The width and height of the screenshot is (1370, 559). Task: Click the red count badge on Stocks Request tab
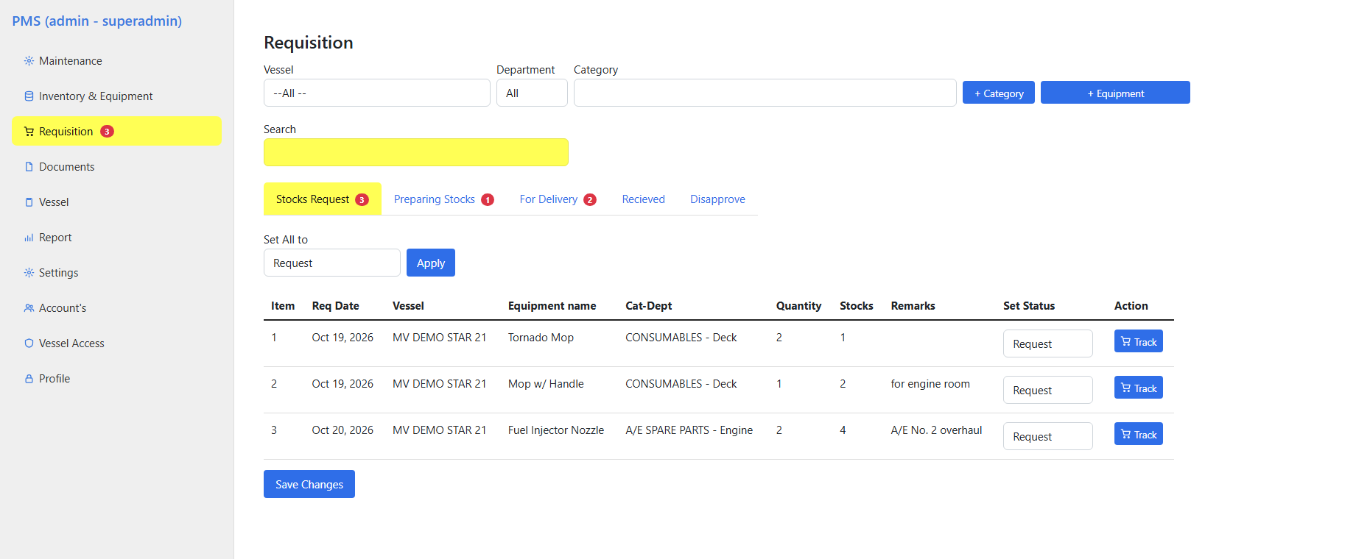pos(362,199)
